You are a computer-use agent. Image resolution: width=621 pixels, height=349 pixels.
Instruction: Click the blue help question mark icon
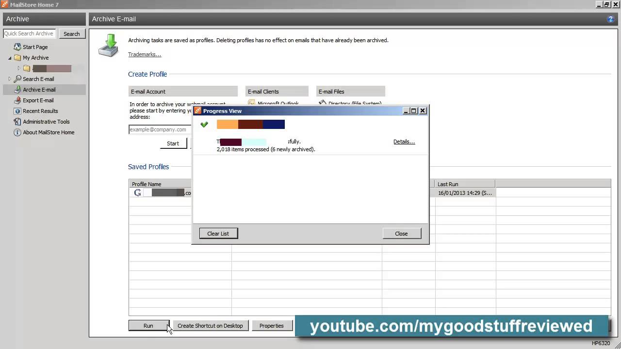point(610,19)
